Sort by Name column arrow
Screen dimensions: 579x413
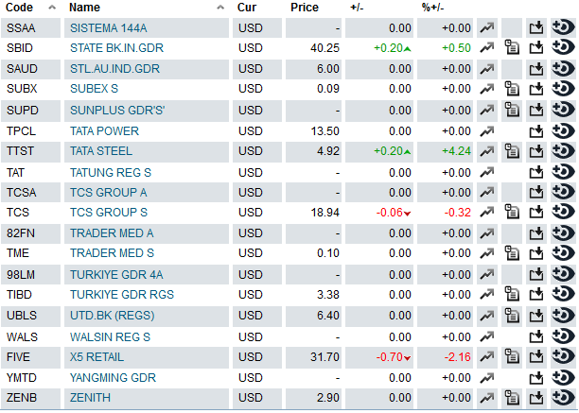click(220, 7)
